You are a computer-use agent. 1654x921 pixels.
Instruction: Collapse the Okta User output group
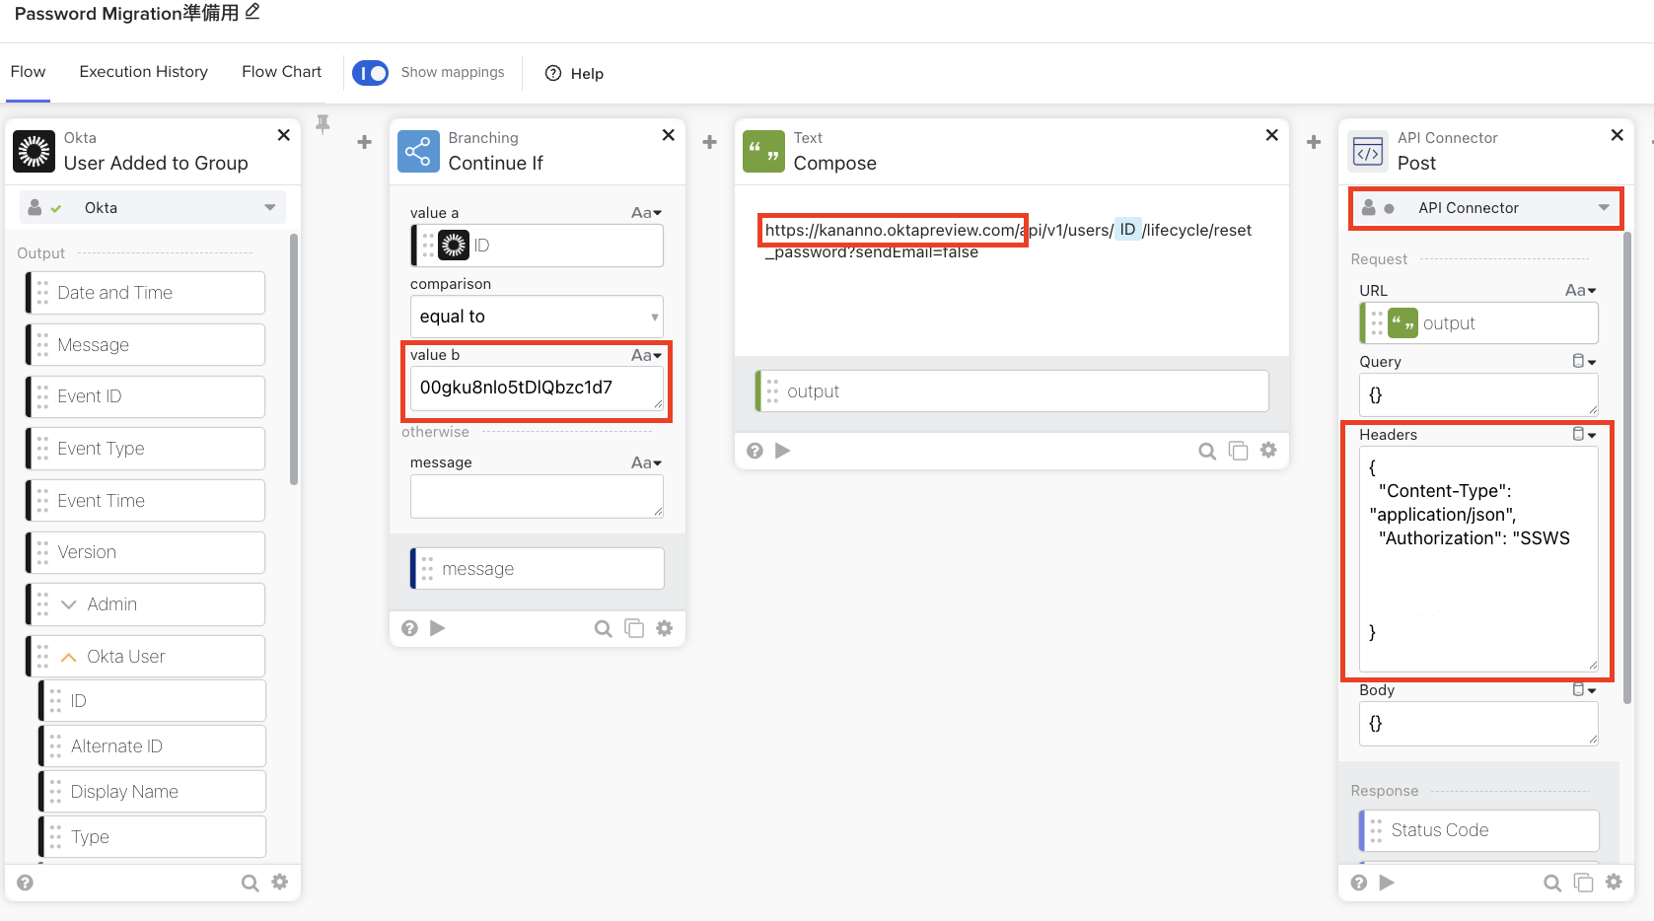tap(69, 657)
